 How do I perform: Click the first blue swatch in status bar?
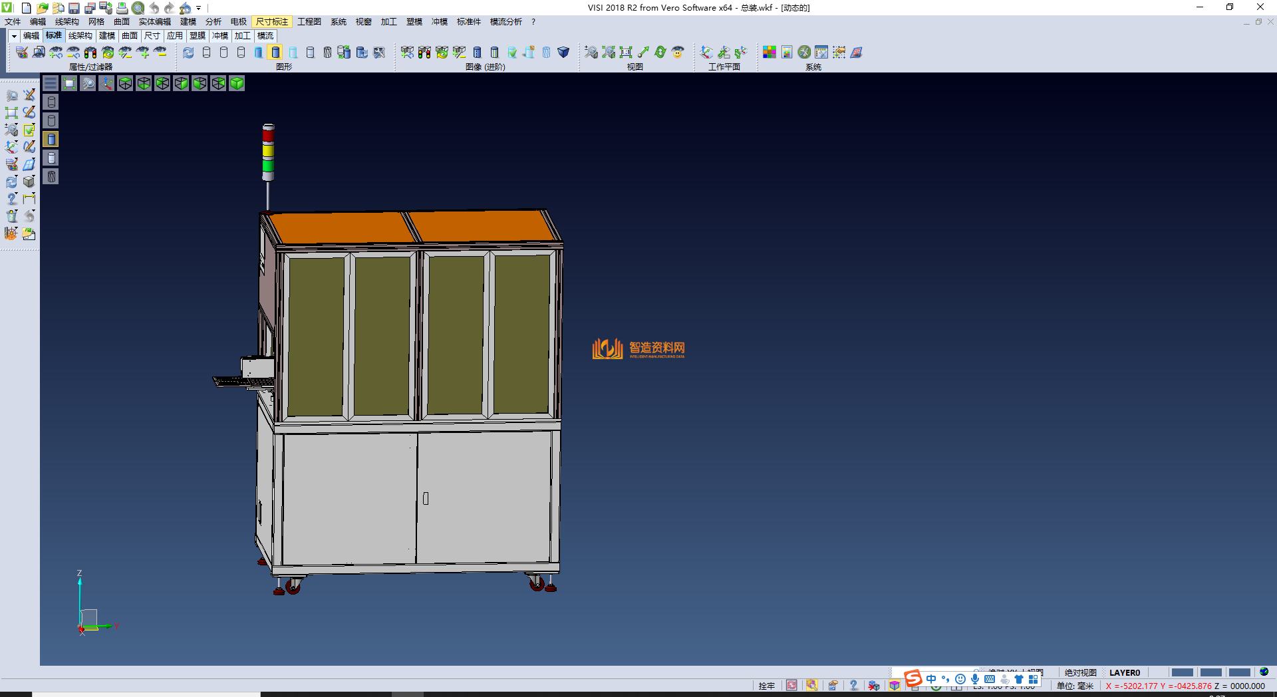pyautogui.click(x=1182, y=672)
